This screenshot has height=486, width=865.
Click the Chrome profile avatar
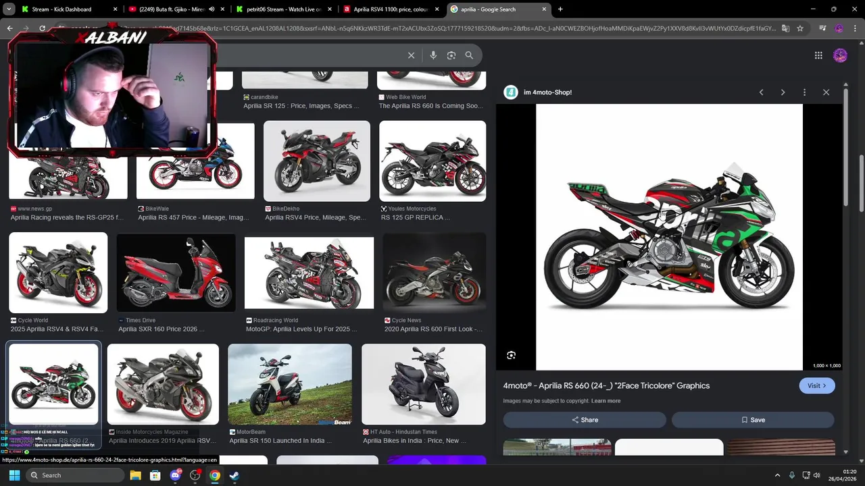[839, 28]
